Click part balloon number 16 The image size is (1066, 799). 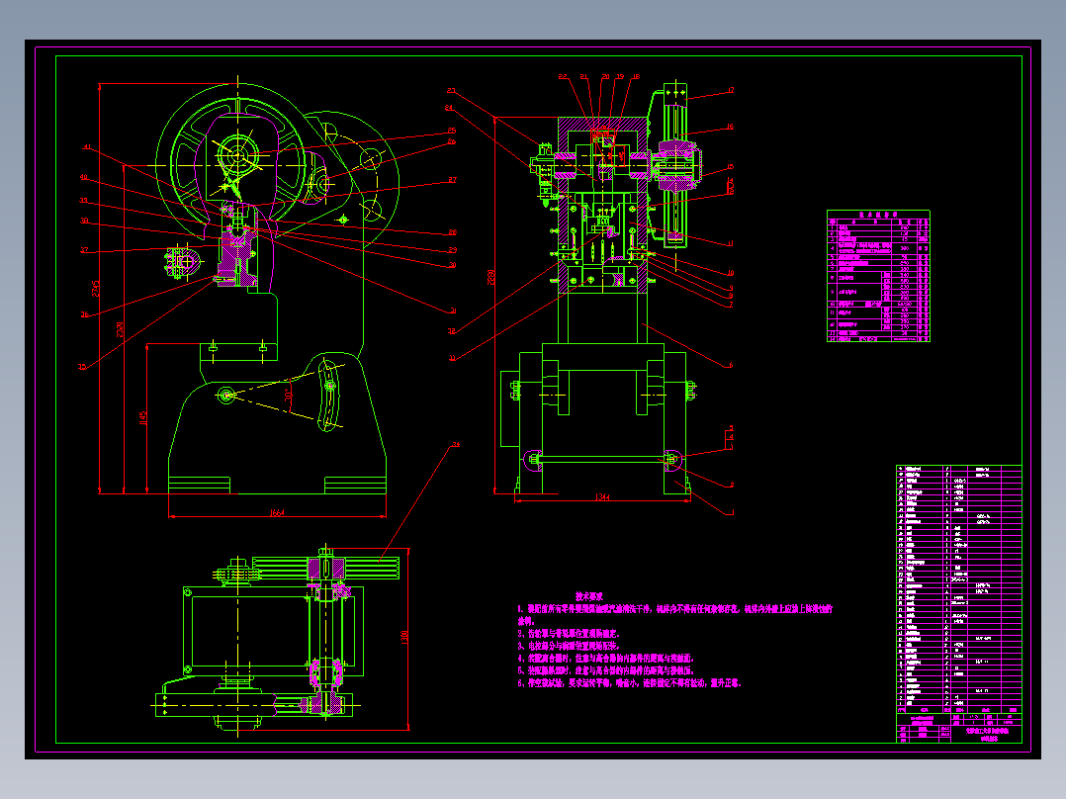pyautogui.click(x=730, y=127)
